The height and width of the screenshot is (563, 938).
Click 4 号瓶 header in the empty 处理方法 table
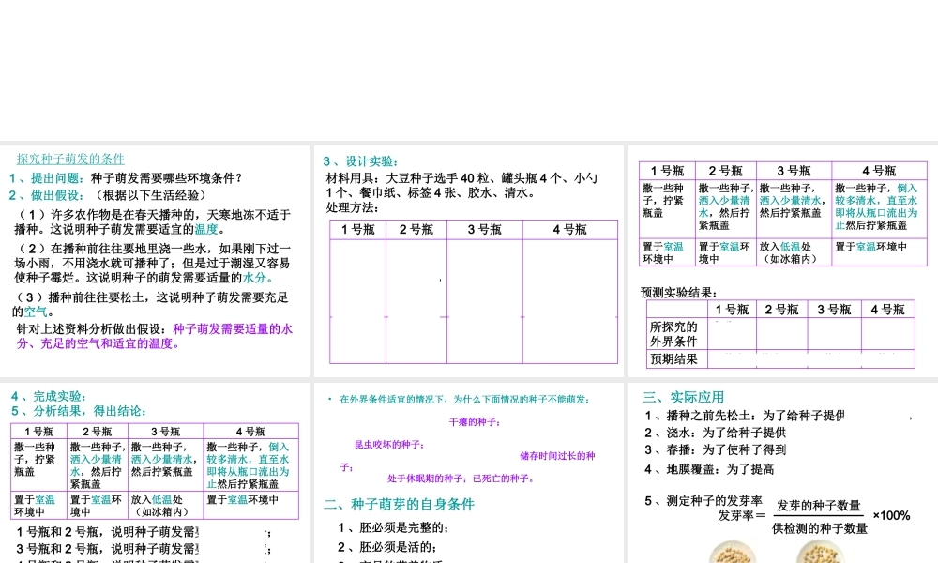569,230
